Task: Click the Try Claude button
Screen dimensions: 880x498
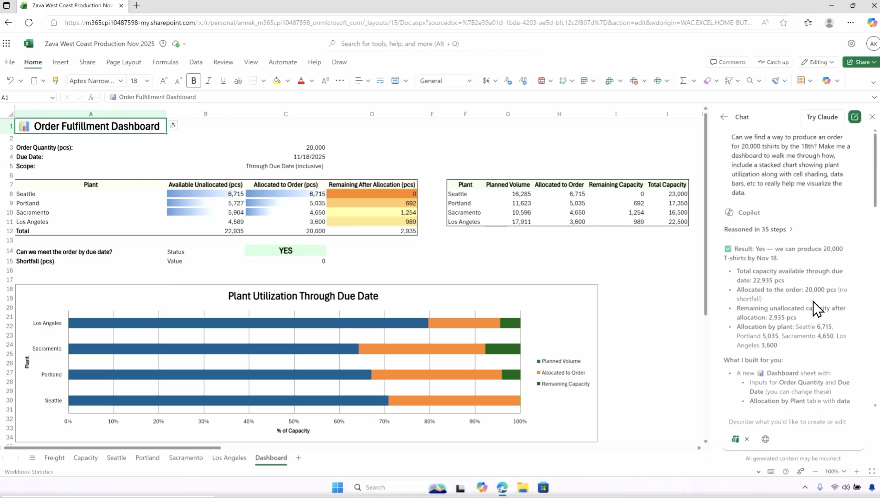Action: coord(822,117)
